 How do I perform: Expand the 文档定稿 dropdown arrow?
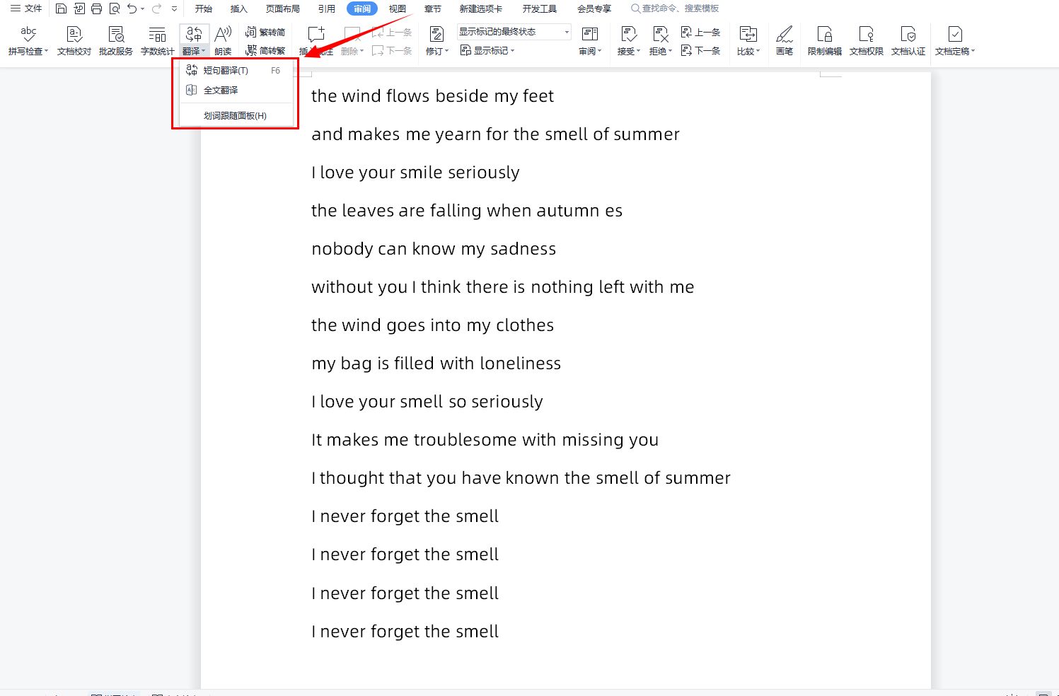(973, 51)
